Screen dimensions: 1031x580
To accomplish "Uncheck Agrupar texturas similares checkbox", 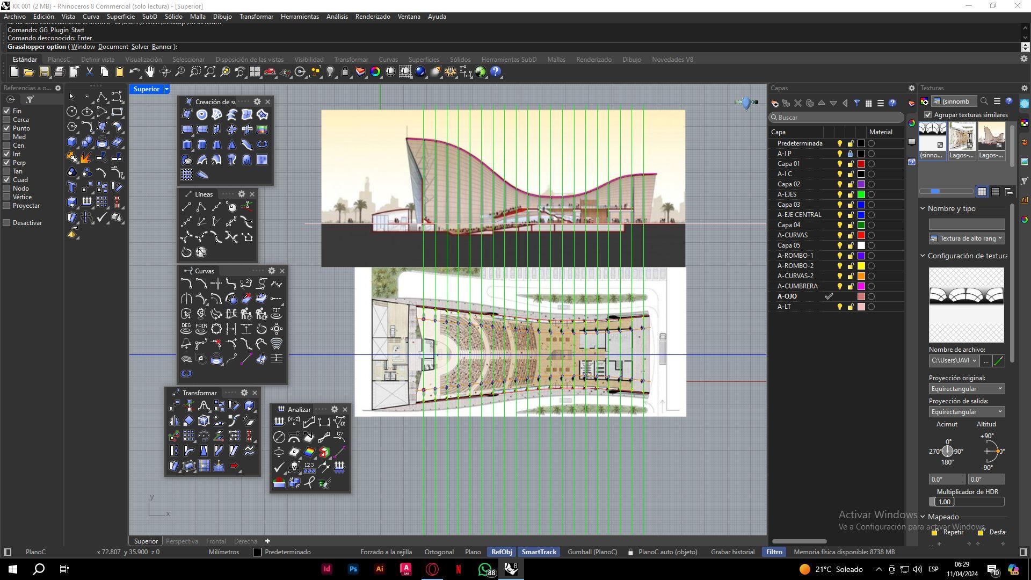I will tap(928, 115).
